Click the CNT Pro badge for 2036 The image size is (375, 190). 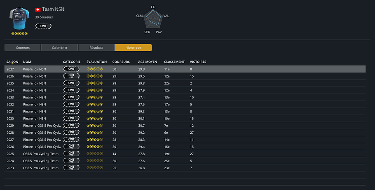coord(71,76)
